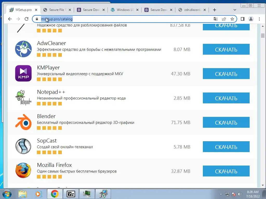266x199 pixels.
Task: Click the network setup taskbar icon
Action: coord(103,194)
